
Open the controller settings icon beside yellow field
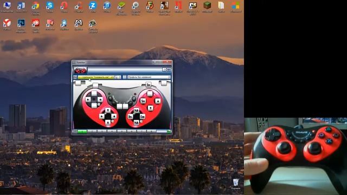75,77
